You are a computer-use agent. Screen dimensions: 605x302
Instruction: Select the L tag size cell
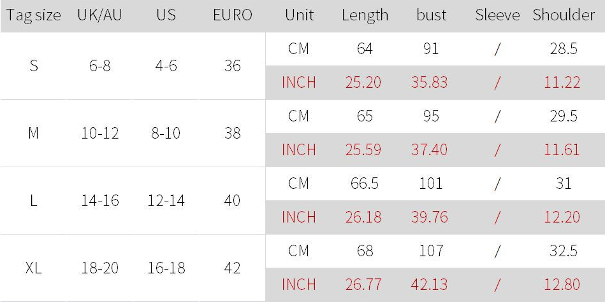(33, 200)
